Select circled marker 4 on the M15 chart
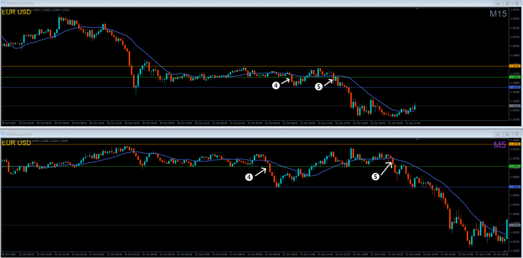This screenshot has height=258, width=523. pyautogui.click(x=276, y=86)
